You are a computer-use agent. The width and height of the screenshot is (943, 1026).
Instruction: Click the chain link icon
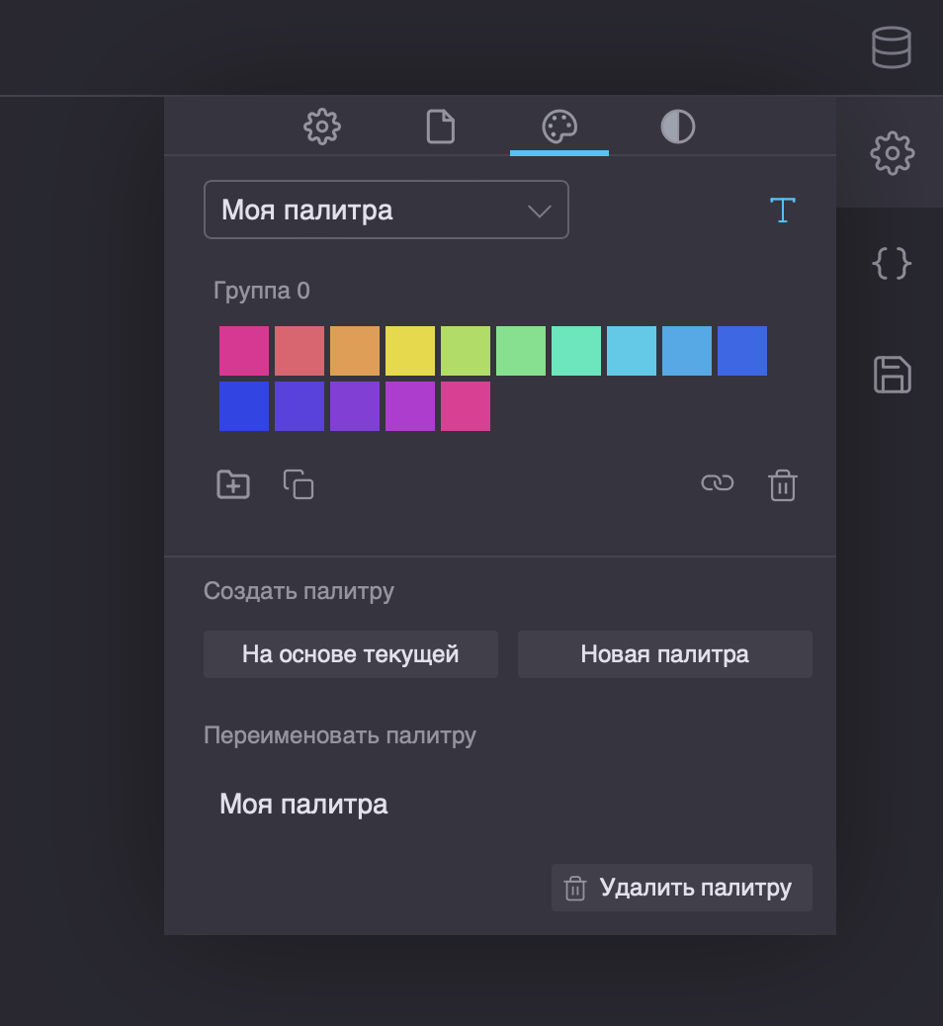pyautogui.click(x=717, y=483)
